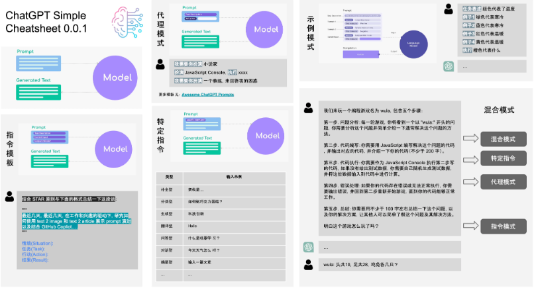This screenshot has width=534, height=288.
Task: Click the 结果(Result) line
Action: click(x=35, y=260)
